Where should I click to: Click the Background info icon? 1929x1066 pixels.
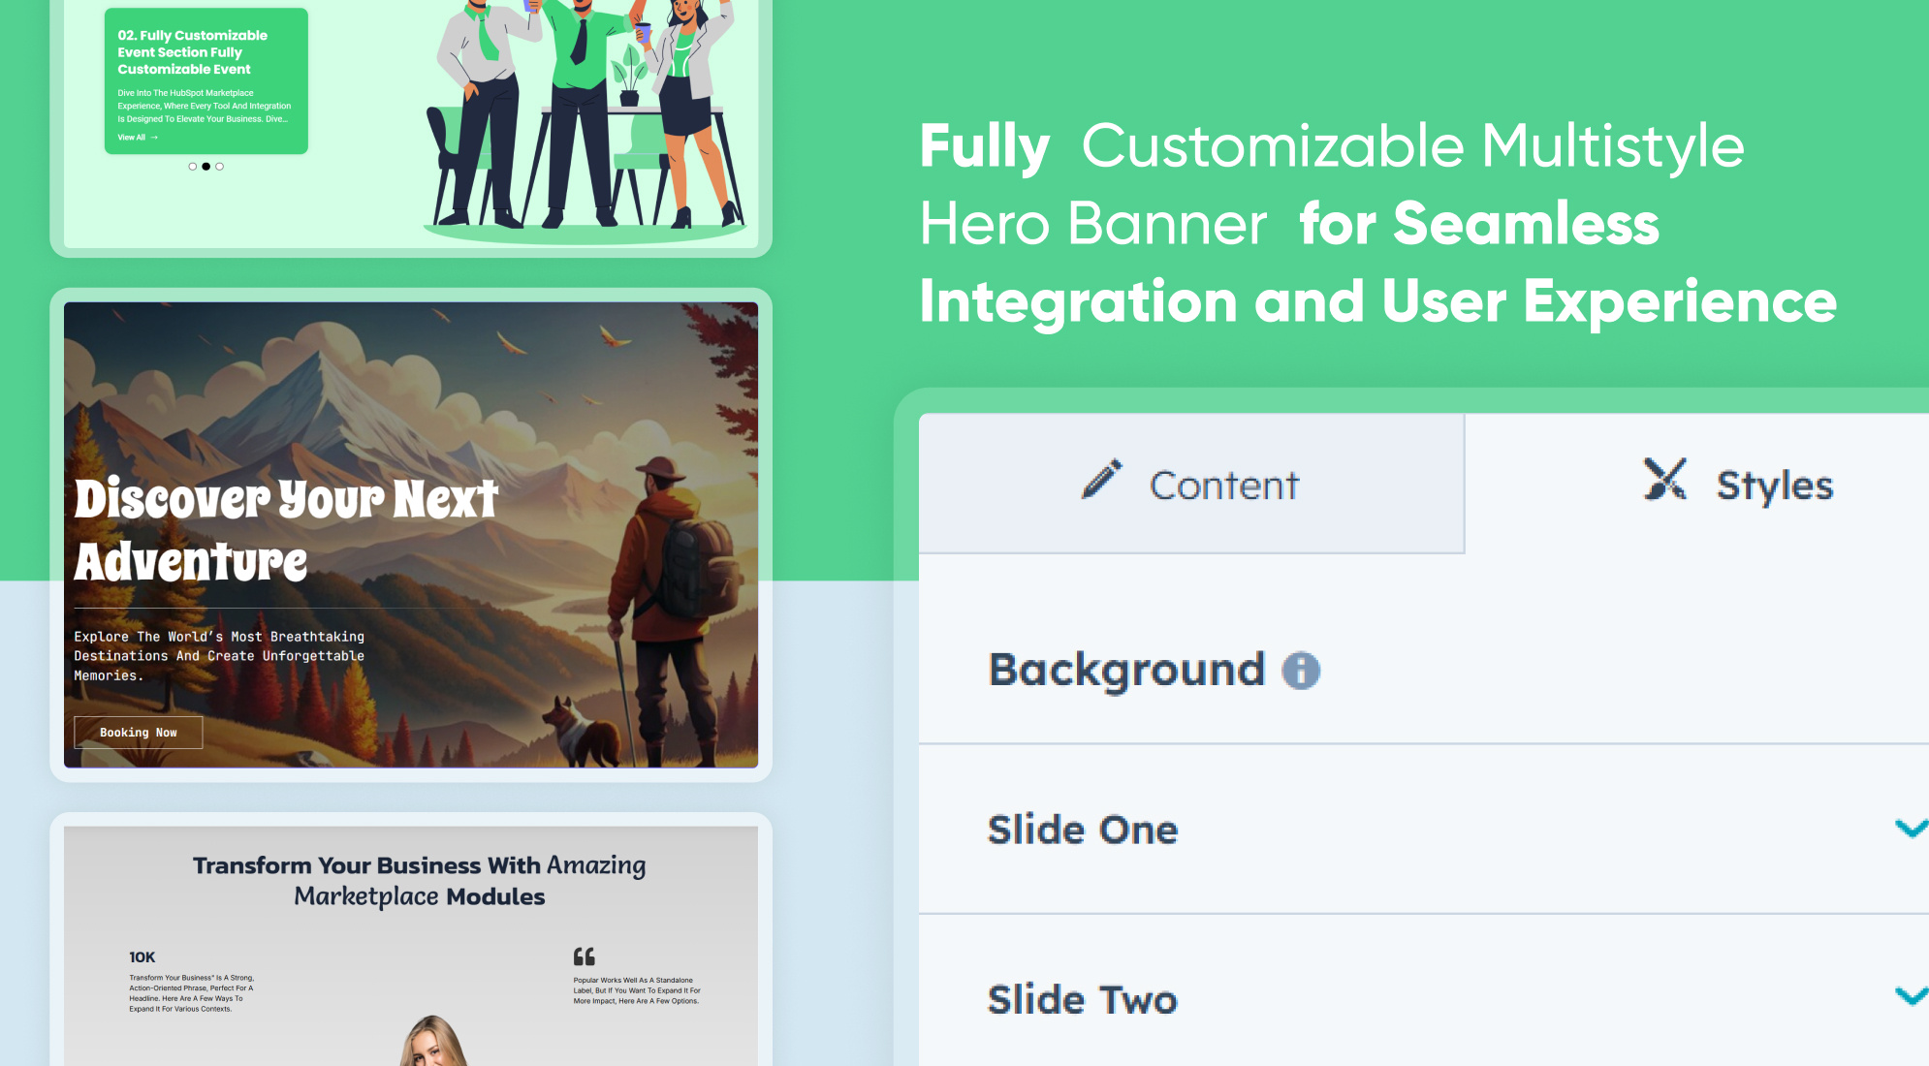[1301, 671]
